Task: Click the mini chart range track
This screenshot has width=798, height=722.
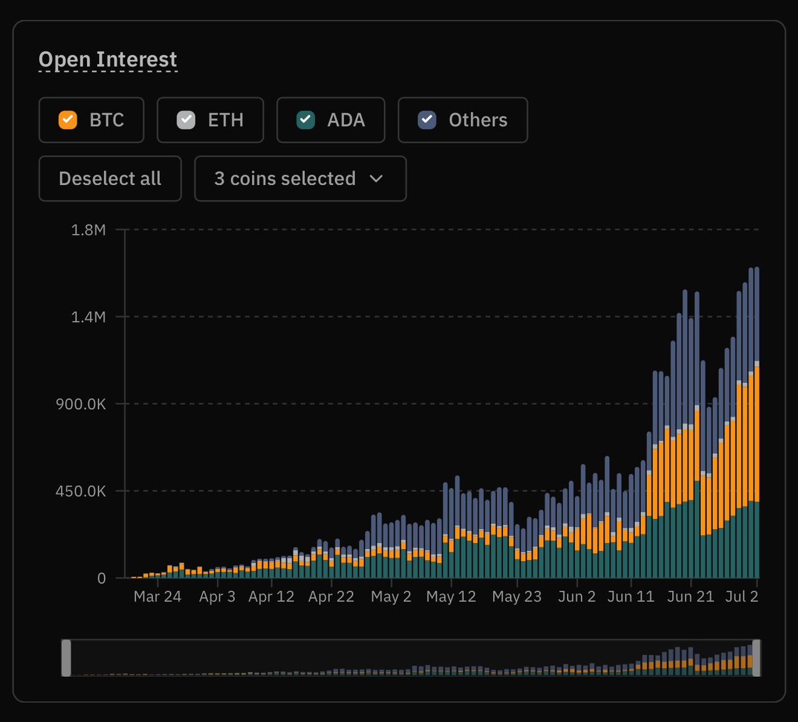Action: click(411, 658)
